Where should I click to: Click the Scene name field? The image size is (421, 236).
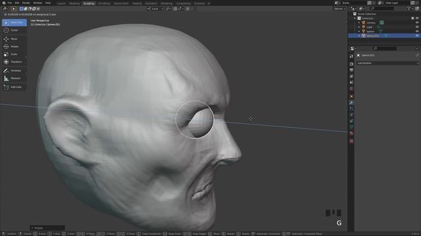point(354,3)
